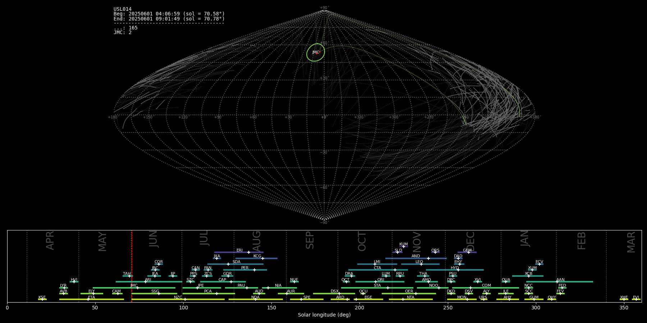
Task: Click the red dashed current-date line in timeline
Action: 132,266
